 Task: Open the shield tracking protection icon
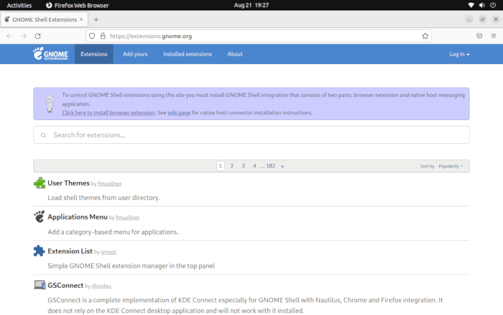pyautogui.click(x=92, y=36)
